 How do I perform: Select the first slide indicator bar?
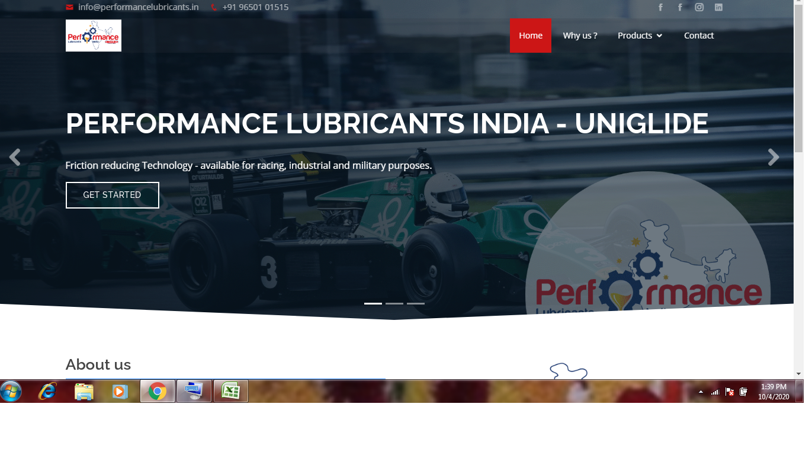(x=373, y=303)
